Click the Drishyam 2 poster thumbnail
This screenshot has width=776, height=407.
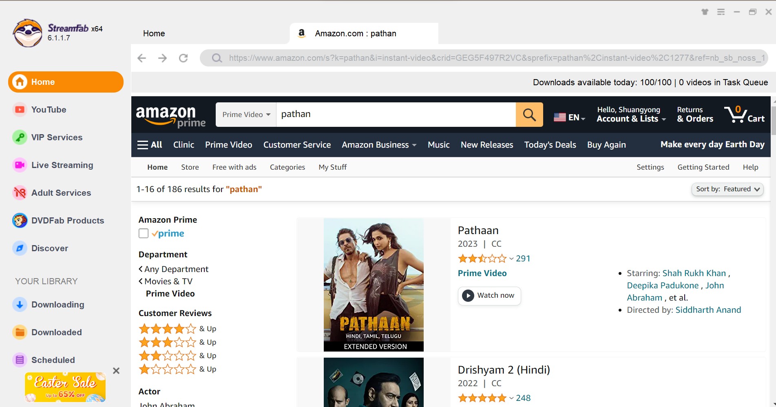coord(374,383)
